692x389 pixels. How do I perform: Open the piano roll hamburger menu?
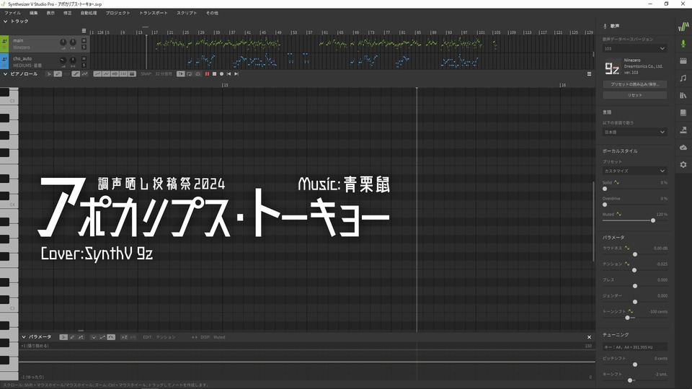(x=589, y=74)
